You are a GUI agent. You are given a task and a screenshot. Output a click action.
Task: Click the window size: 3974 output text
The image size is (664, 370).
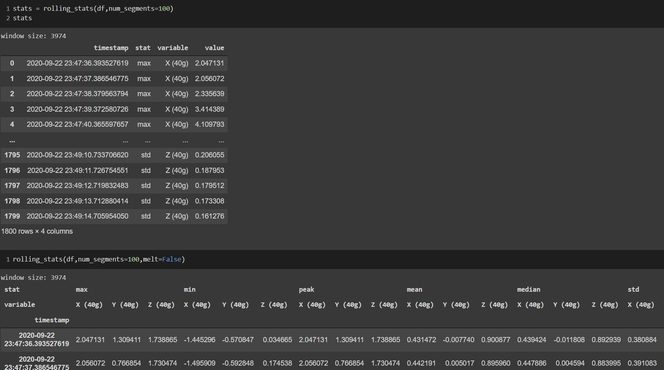34,36
